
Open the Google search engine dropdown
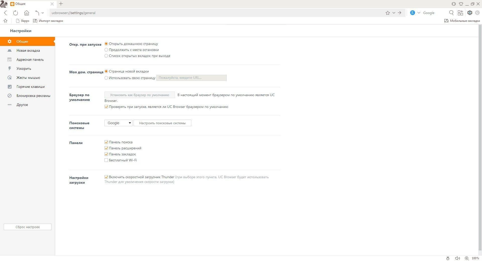click(x=118, y=123)
